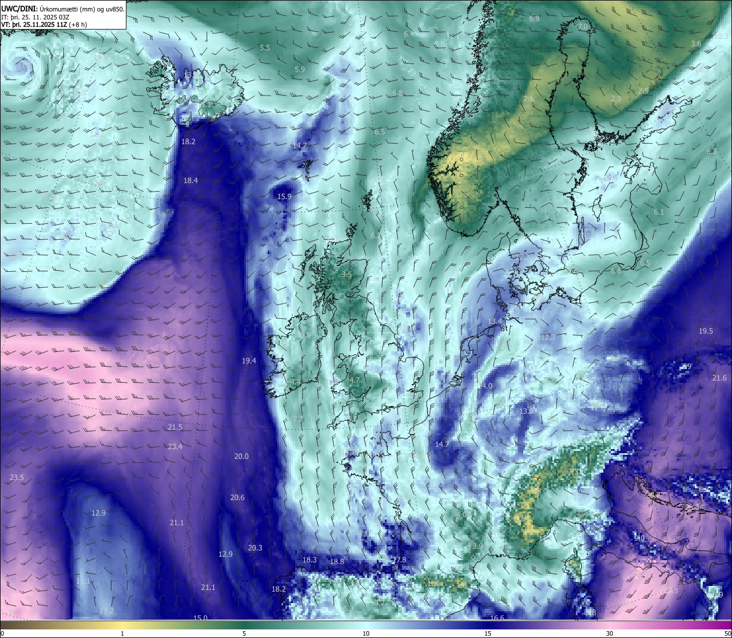Click the 7.0 value over northern Scandinavia
Screen dimensions: 732x638
(x=583, y=26)
